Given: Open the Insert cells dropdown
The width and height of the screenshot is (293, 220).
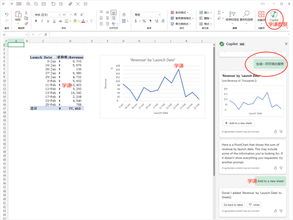Looking at the screenshot, I should point(205,13).
